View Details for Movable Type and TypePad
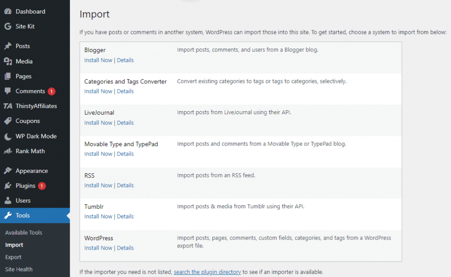 tap(125, 154)
